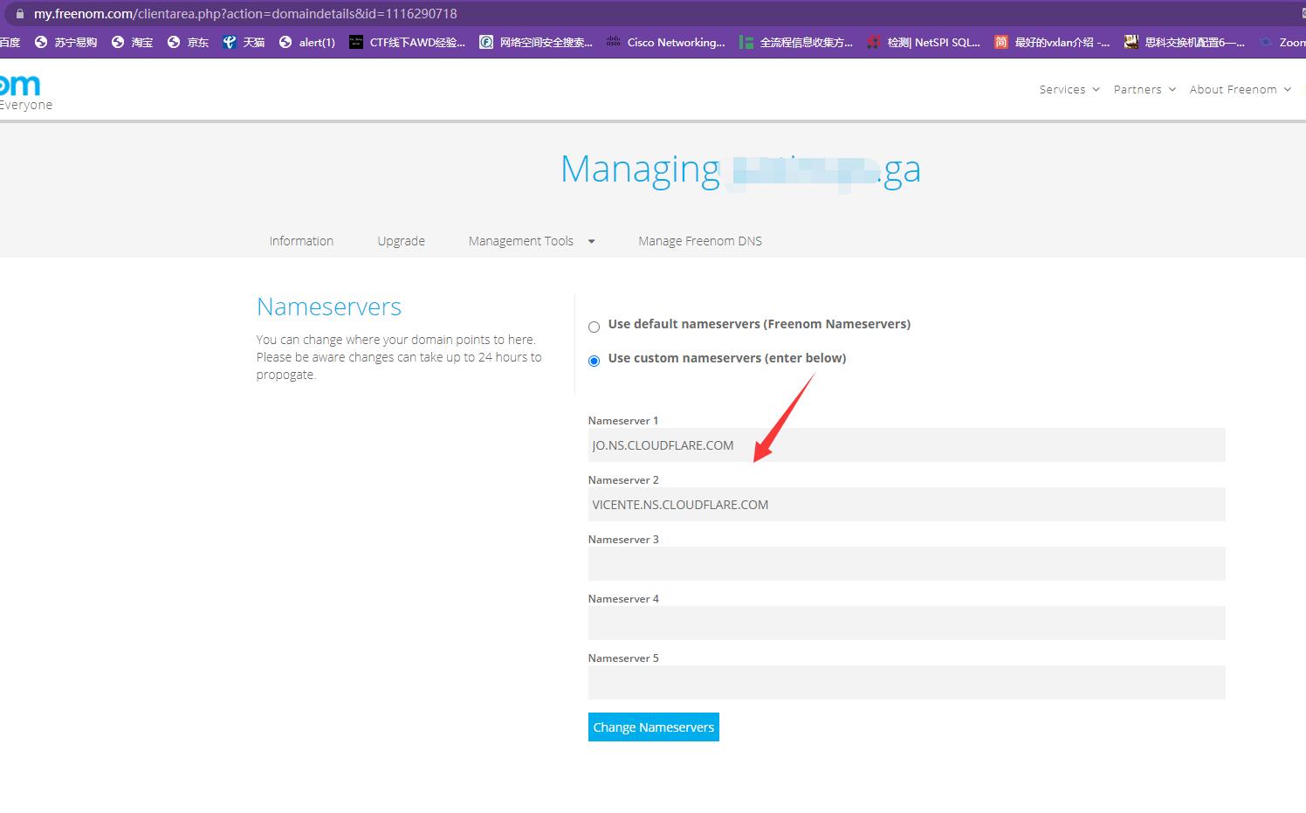1306x813 pixels.
Task: Click the empty Nameserver 5 field
Action: tap(907, 683)
